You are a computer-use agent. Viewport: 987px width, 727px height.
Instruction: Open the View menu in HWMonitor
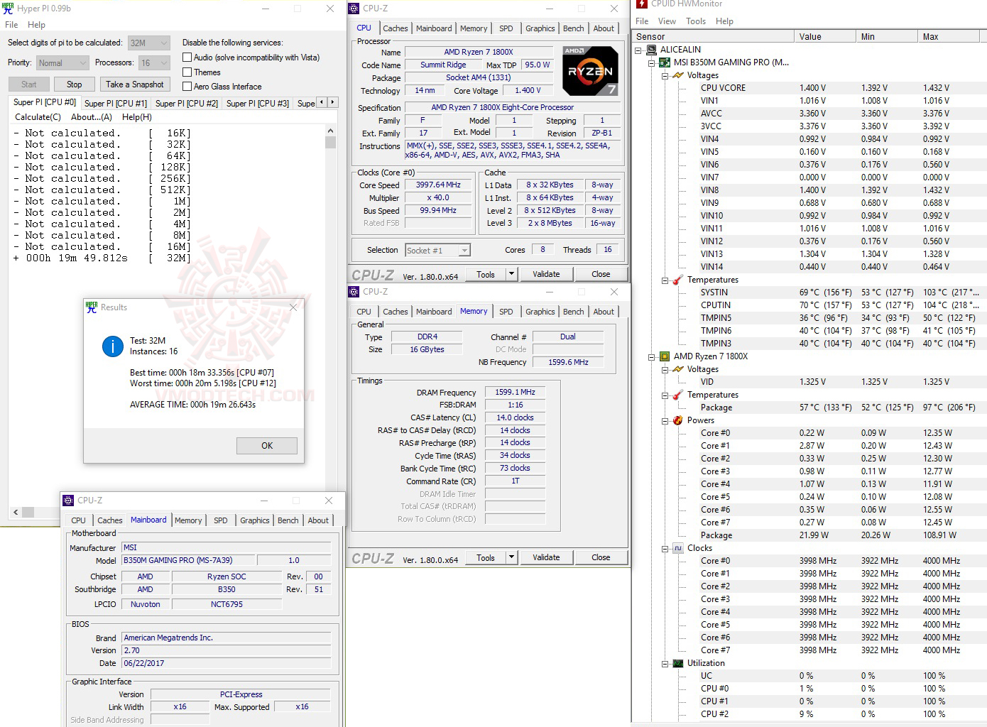pyautogui.click(x=667, y=21)
